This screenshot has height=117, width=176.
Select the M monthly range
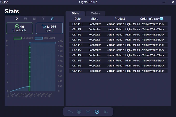click(34, 19)
